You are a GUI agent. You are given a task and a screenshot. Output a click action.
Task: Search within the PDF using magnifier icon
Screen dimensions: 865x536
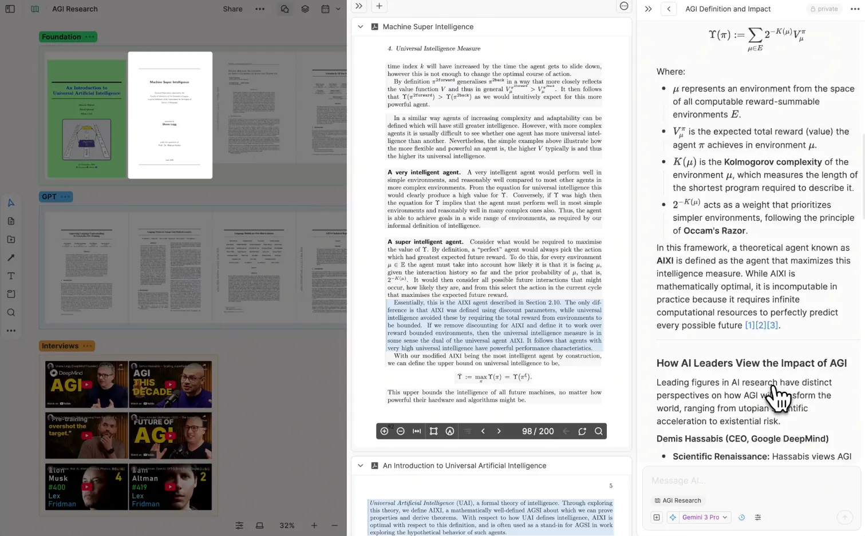599,431
